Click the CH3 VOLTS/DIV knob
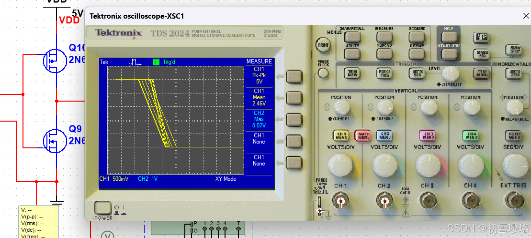This screenshot has height=238, width=531. click(x=428, y=165)
